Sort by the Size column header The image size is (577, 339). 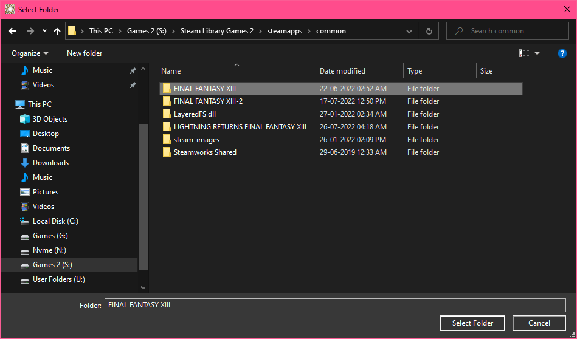point(500,71)
